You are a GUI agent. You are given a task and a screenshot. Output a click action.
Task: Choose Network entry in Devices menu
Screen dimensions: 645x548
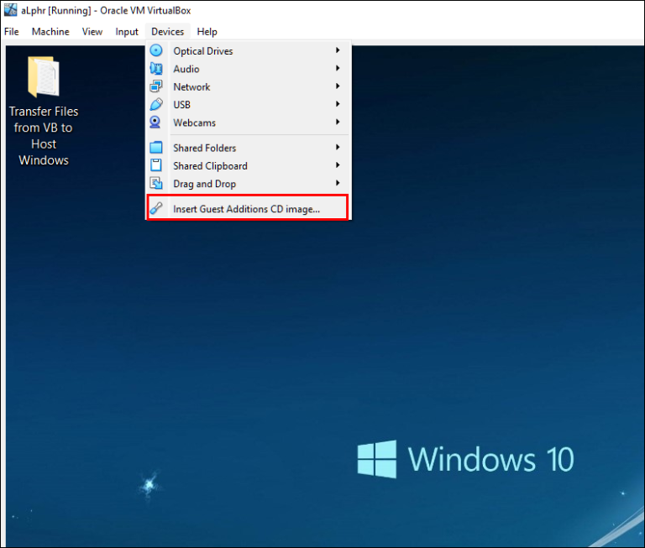point(249,86)
